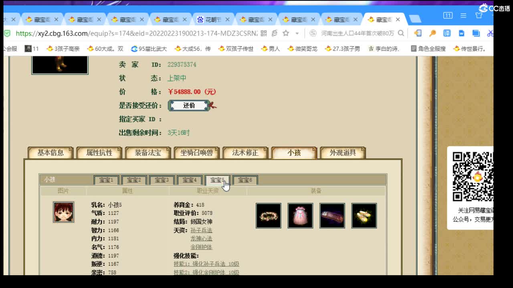Select the 宝宝6 sub-tab
This screenshot has width=513, height=288.
[x=245, y=180]
